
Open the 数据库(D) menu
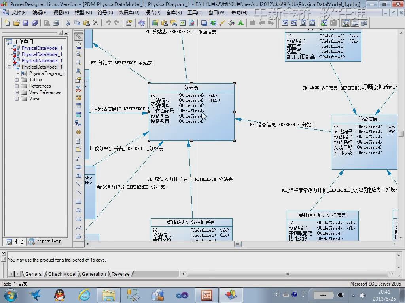129,13
